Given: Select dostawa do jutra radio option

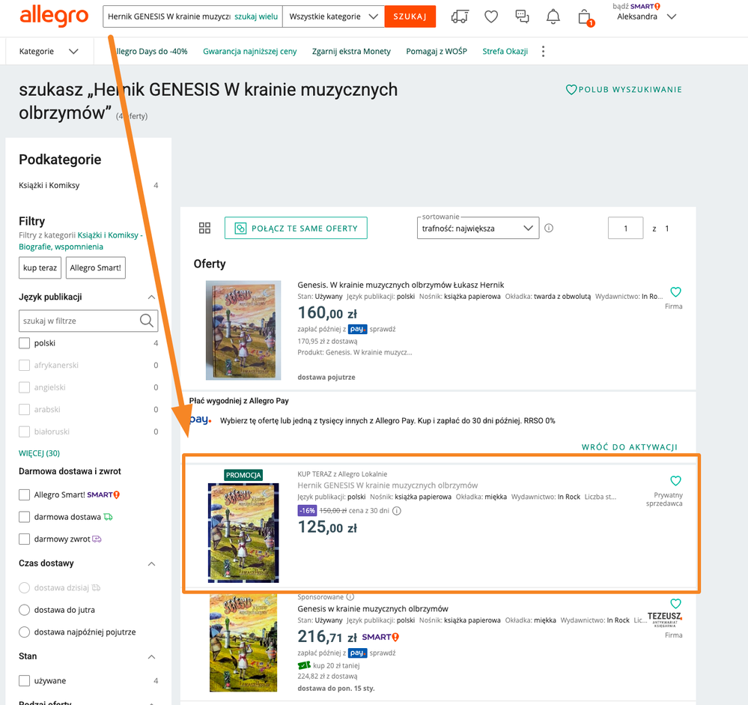Looking at the screenshot, I should (24, 610).
